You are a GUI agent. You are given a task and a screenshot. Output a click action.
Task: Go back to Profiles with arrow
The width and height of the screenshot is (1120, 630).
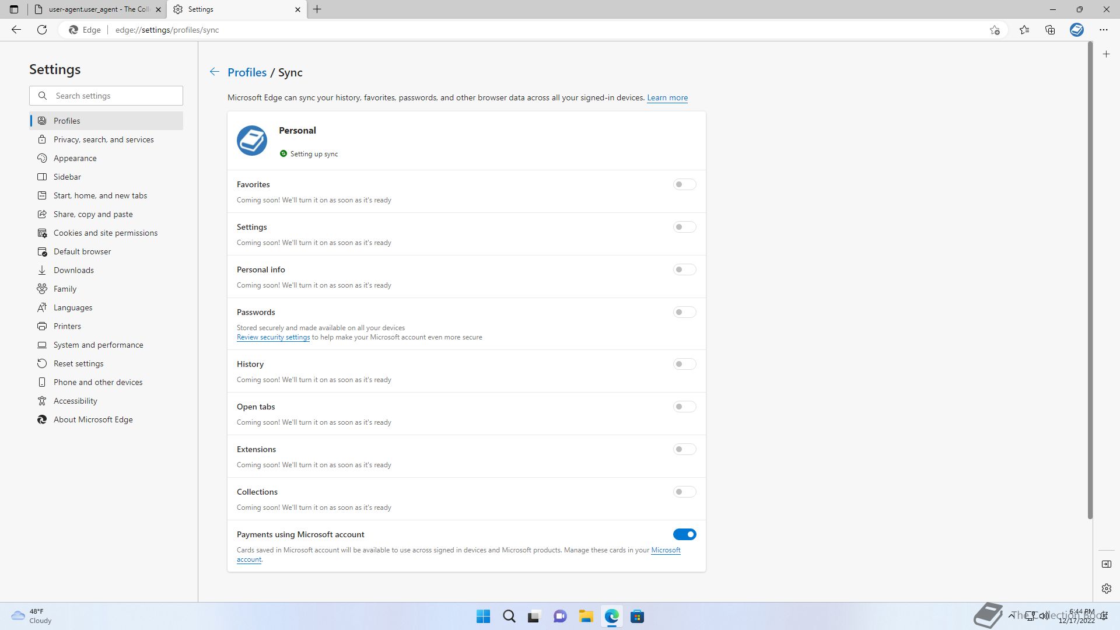coord(215,72)
